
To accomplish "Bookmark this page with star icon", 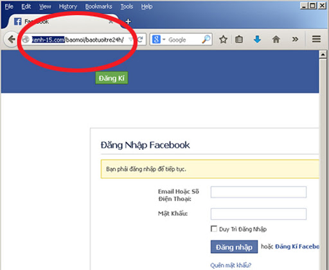I will [x=223, y=39].
